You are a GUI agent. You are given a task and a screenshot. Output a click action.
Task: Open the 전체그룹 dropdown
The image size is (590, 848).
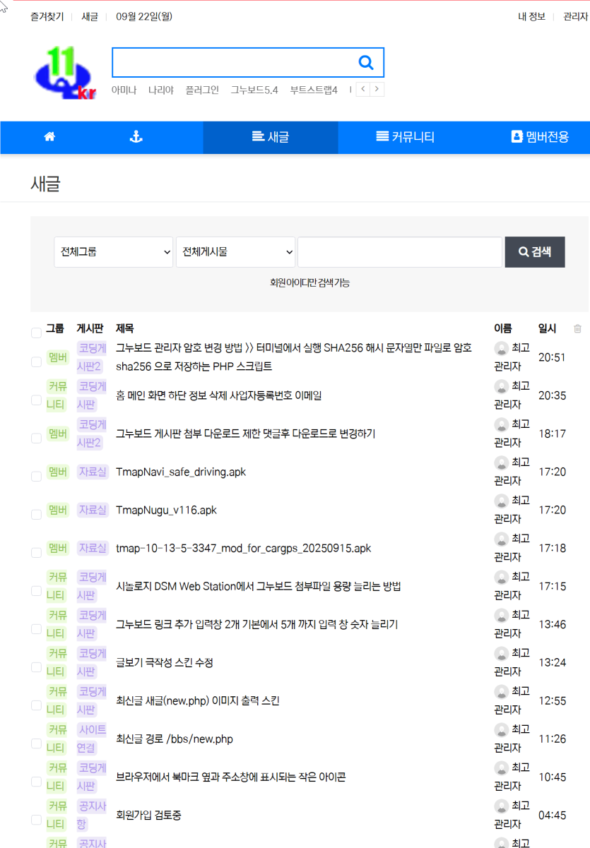point(114,252)
